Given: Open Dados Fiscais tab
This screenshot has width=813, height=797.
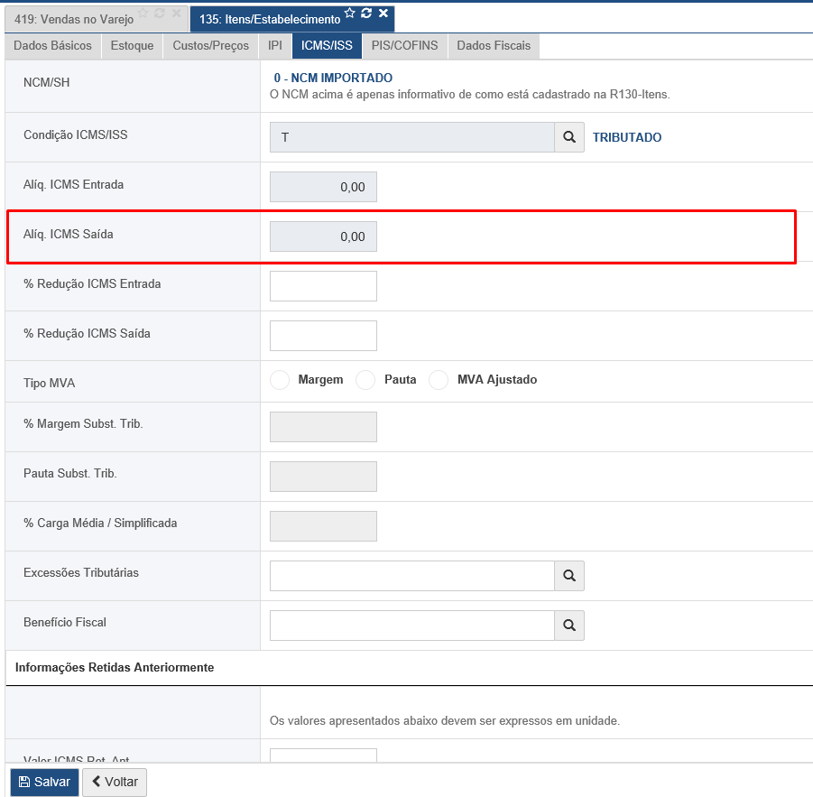Looking at the screenshot, I should (x=494, y=46).
